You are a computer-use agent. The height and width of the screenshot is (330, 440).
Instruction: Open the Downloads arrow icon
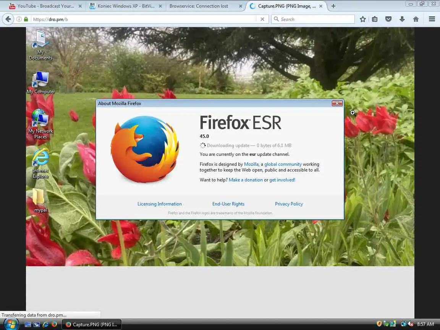click(402, 19)
